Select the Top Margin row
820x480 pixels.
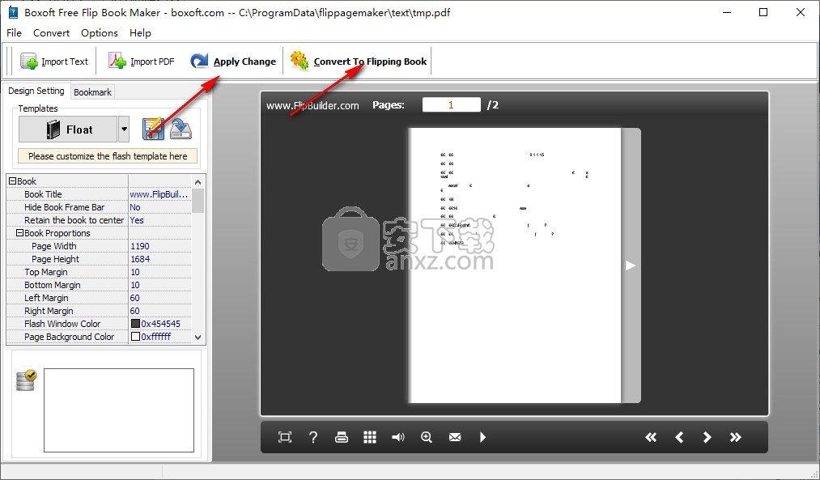pos(99,272)
